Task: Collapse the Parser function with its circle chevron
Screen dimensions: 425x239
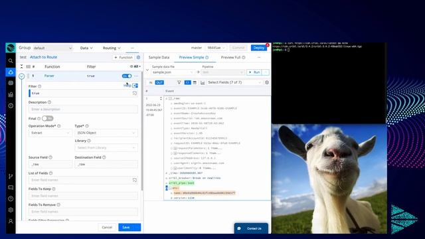Action: 22,76
